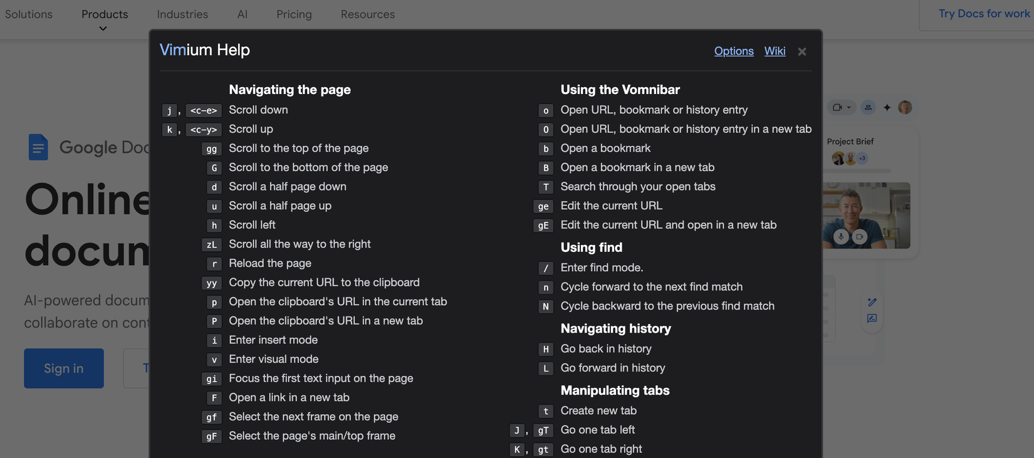Screen dimensions: 1034x458
Task: Click the 'gg' key badge
Action: 212,149
